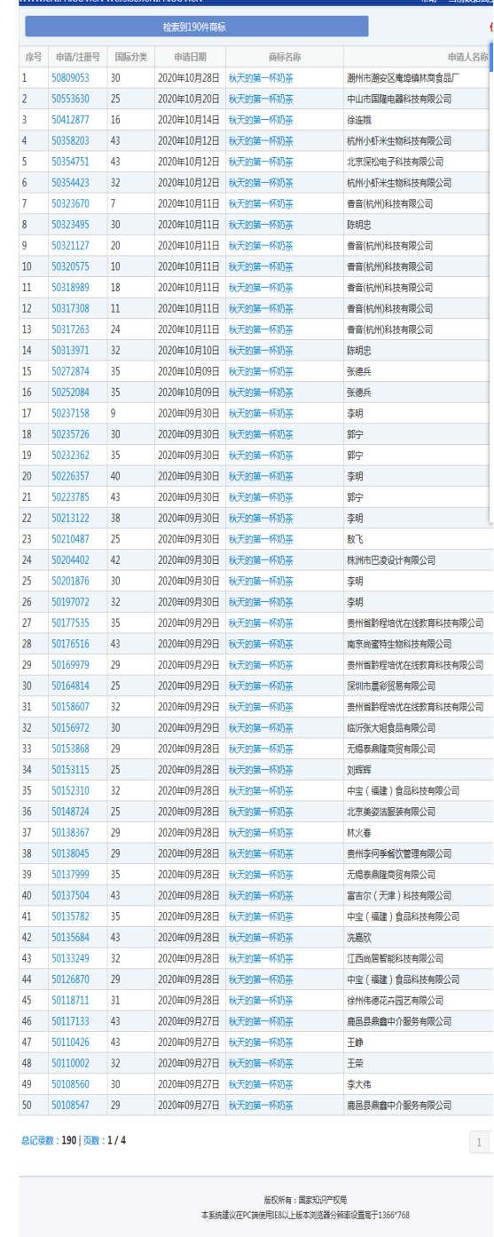Click the vertical scrollbar on right edge
494x1237 pixels.
click(x=490, y=284)
